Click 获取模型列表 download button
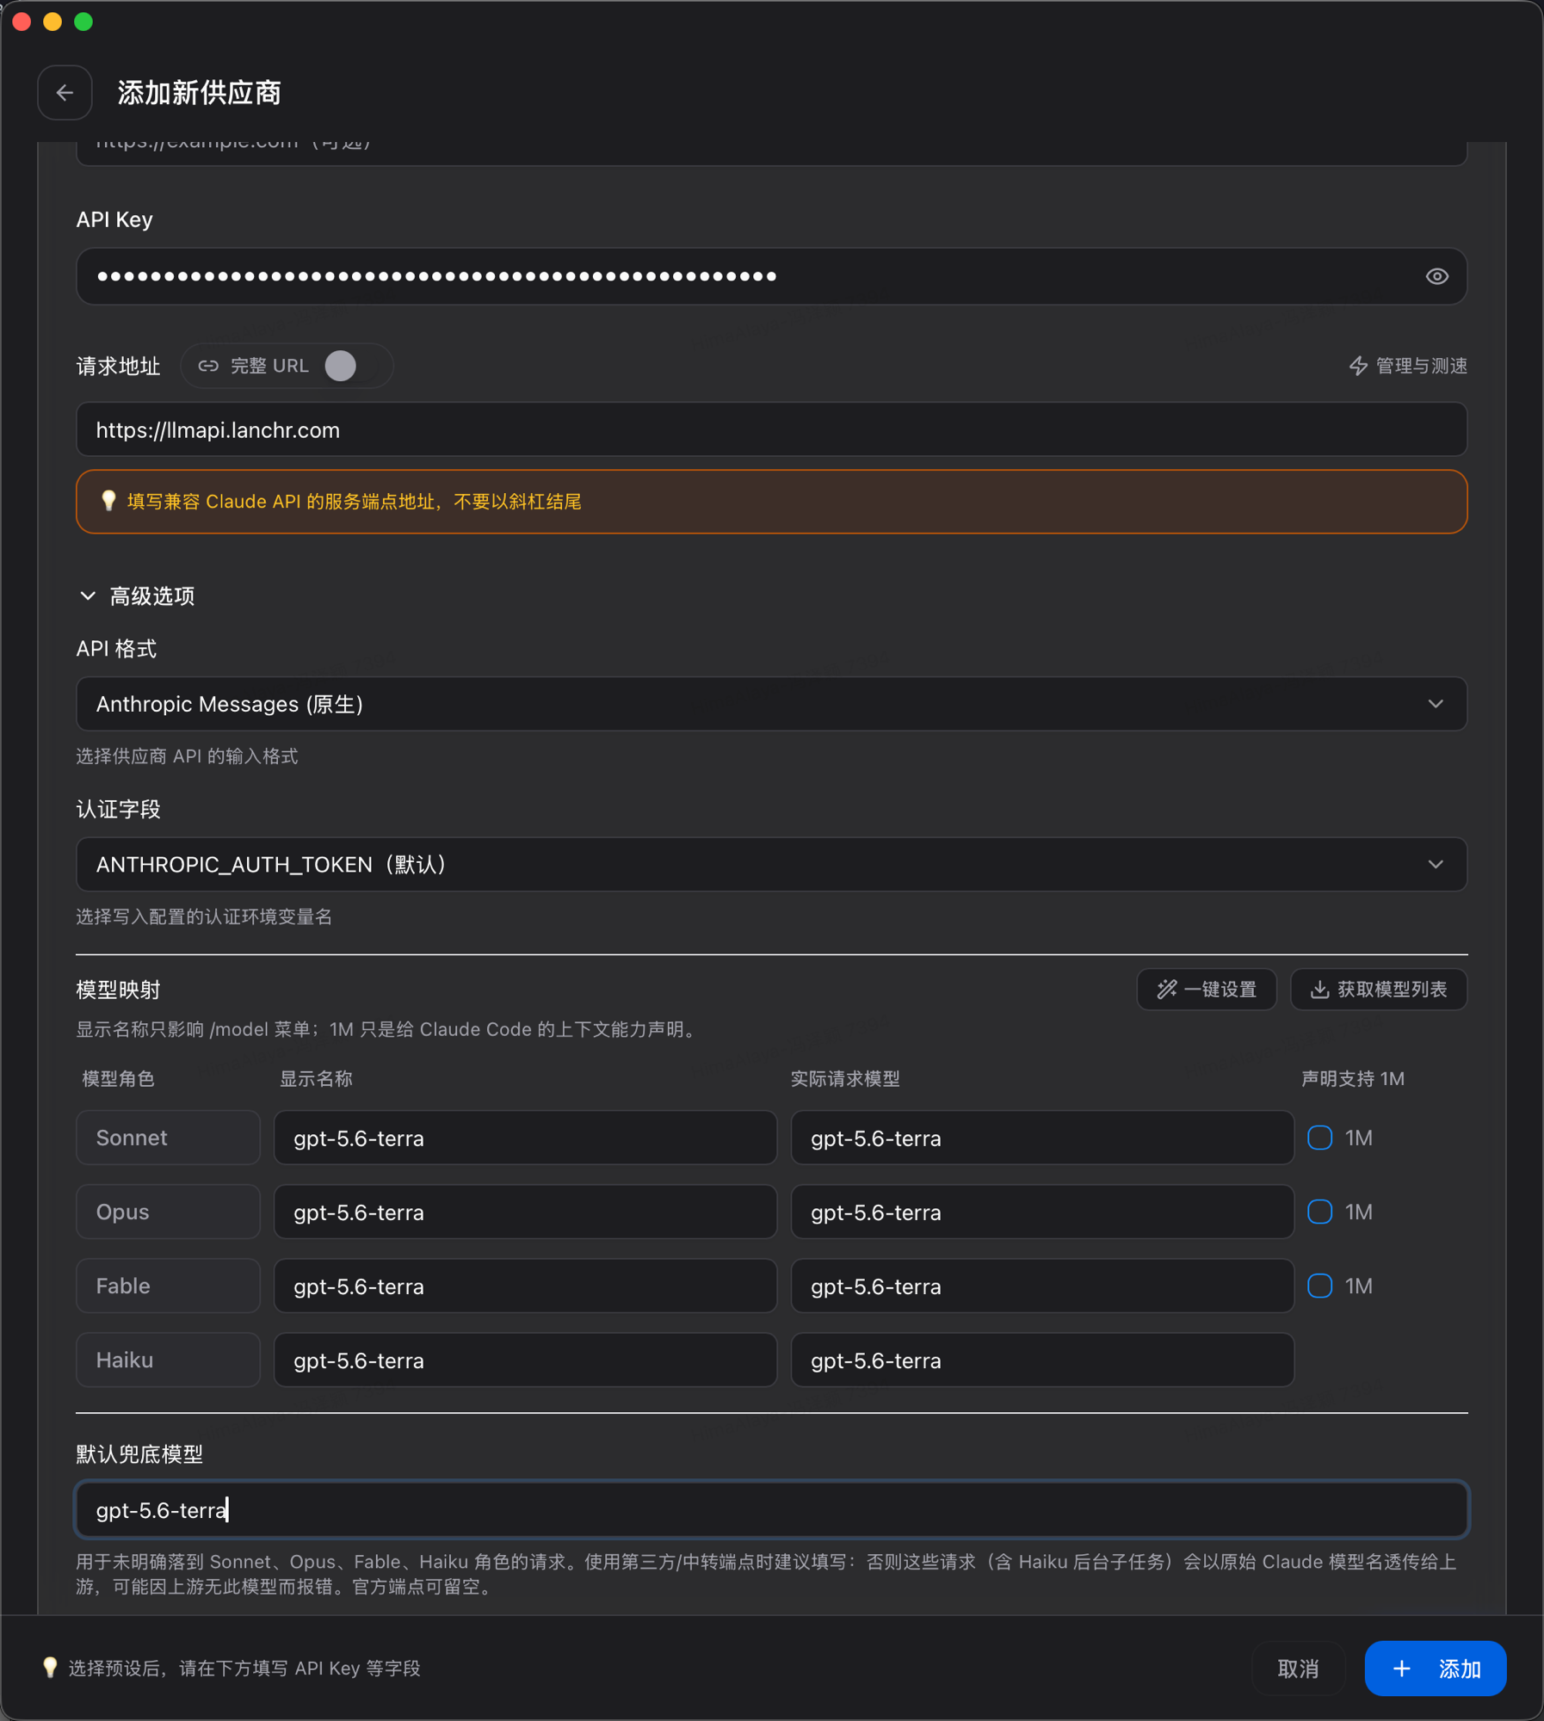Screen dimensions: 1544x1721 [1379, 989]
